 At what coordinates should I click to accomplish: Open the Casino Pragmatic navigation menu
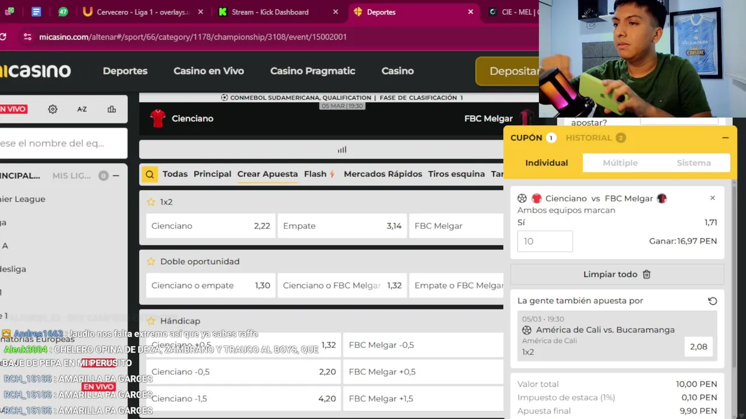312,71
